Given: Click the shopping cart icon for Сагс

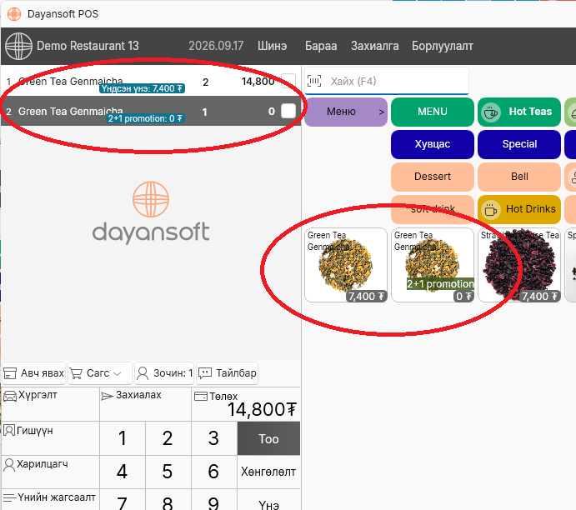Looking at the screenshot, I should pyautogui.click(x=76, y=373).
